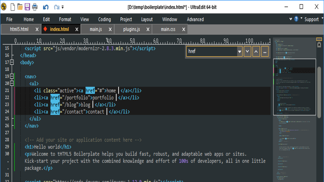Open the Support menu button
This screenshot has height=182, width=324.
(x=311, y=19)
